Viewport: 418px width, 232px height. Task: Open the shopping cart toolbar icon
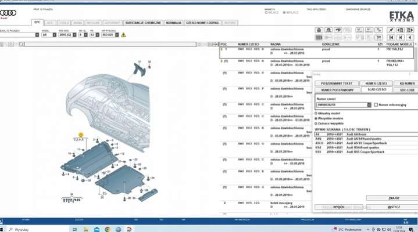click(378, 38)
